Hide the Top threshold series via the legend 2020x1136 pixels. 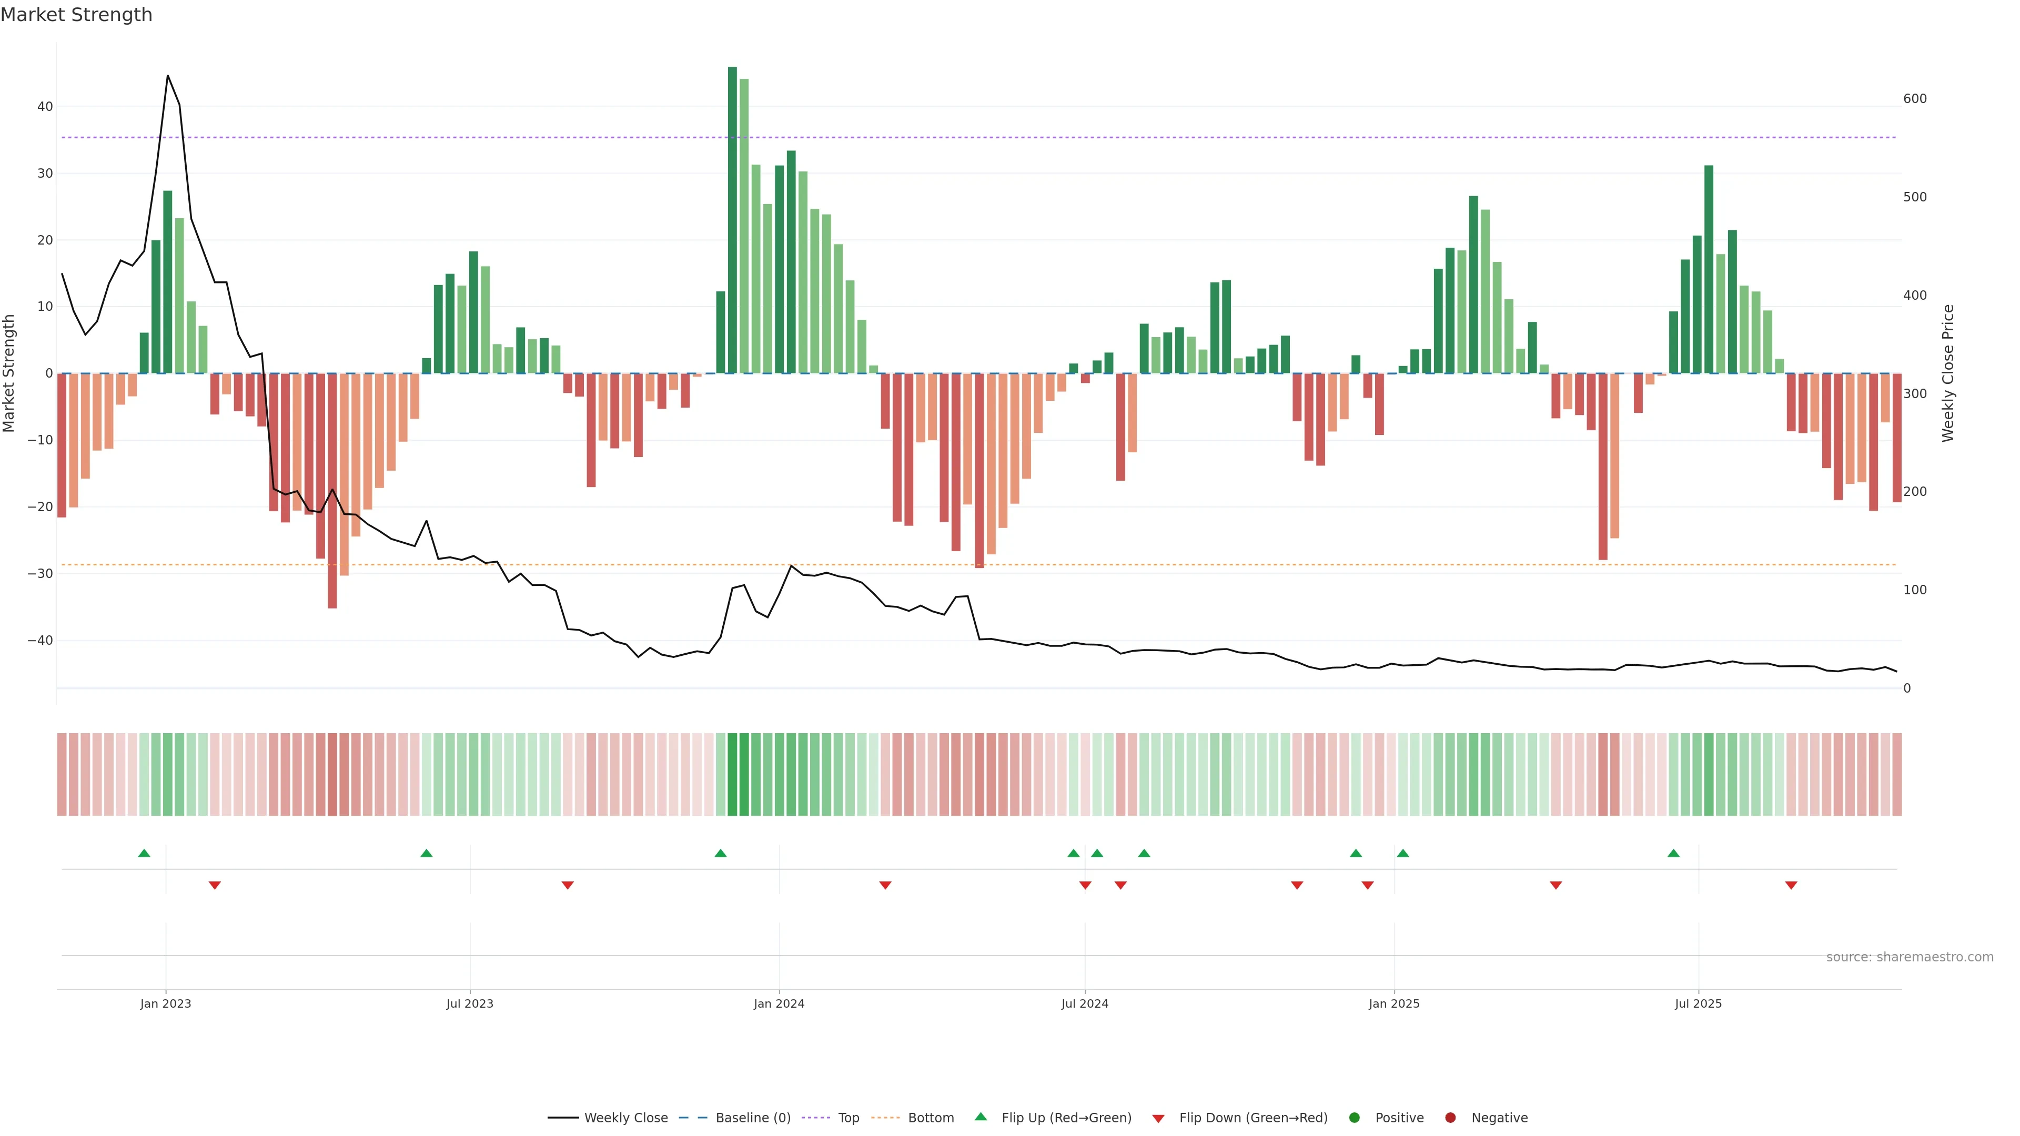(847, 1118)
